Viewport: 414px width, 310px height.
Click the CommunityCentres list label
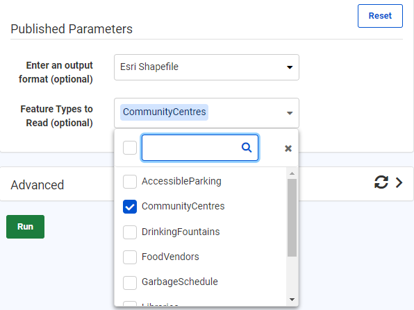click(x=183, y=207)
